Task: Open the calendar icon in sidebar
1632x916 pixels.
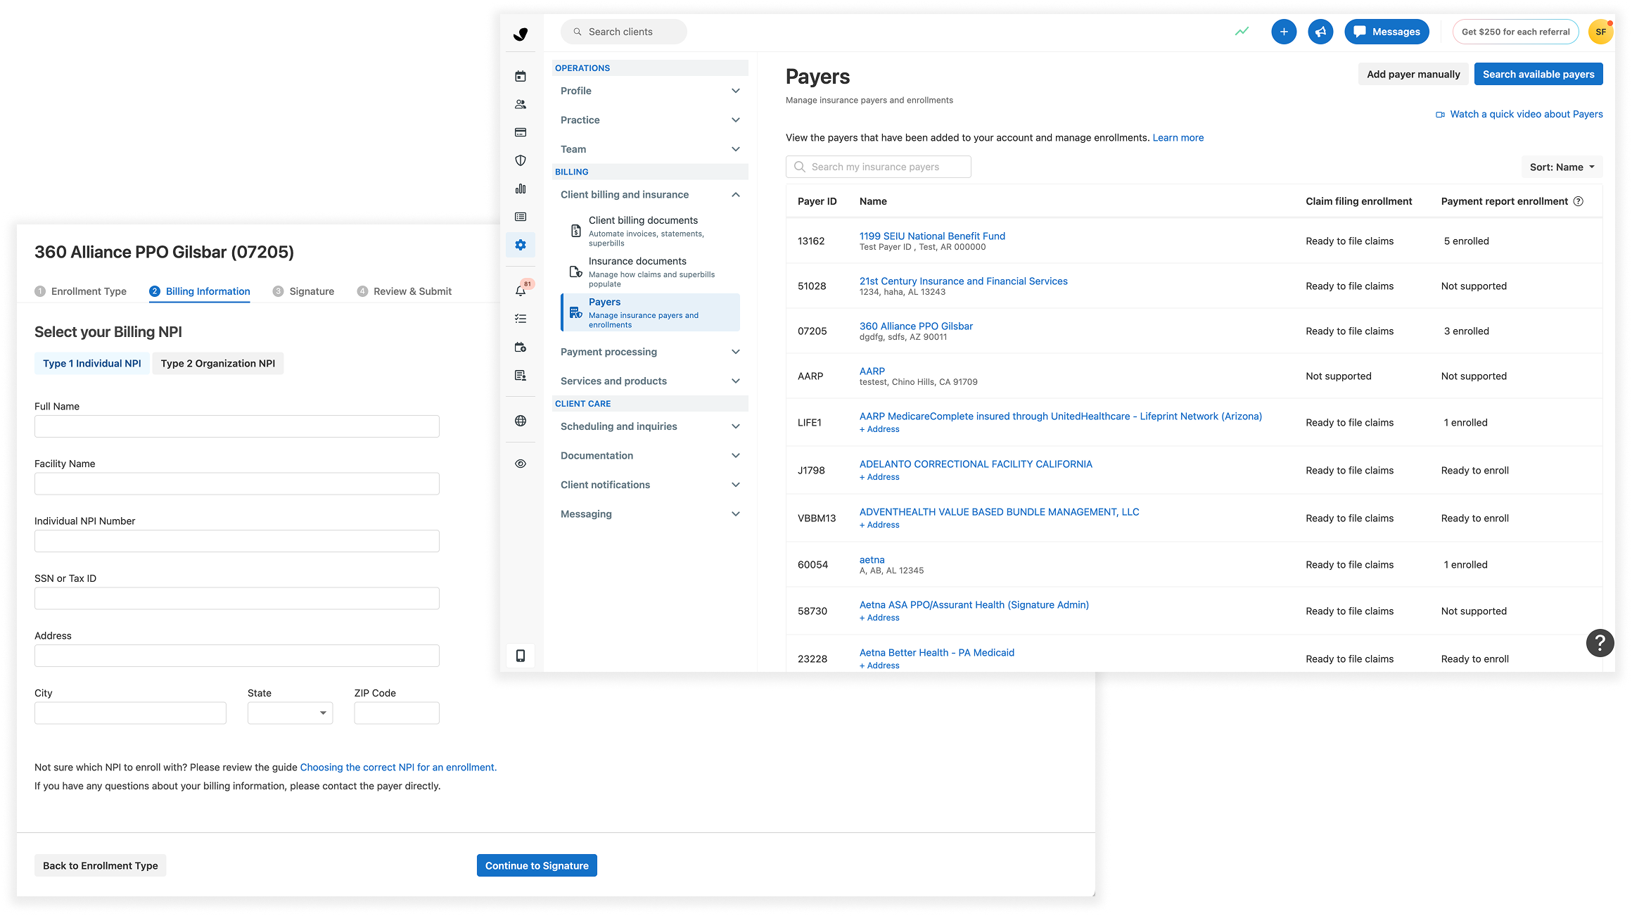Action: click(x=521, y=76)
